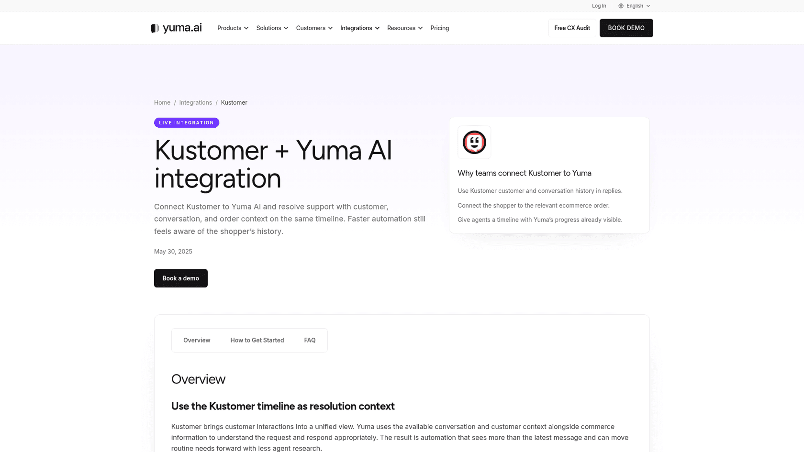This screenshot has width=804, height=452.
Task: Select the How to Get Started tab
Action: (257, 340)
